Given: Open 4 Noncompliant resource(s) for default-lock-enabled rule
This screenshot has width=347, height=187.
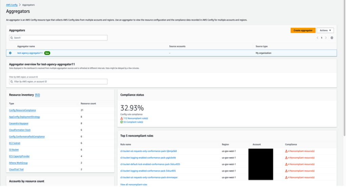Looking at the screenshot, I should click(301, 164).
